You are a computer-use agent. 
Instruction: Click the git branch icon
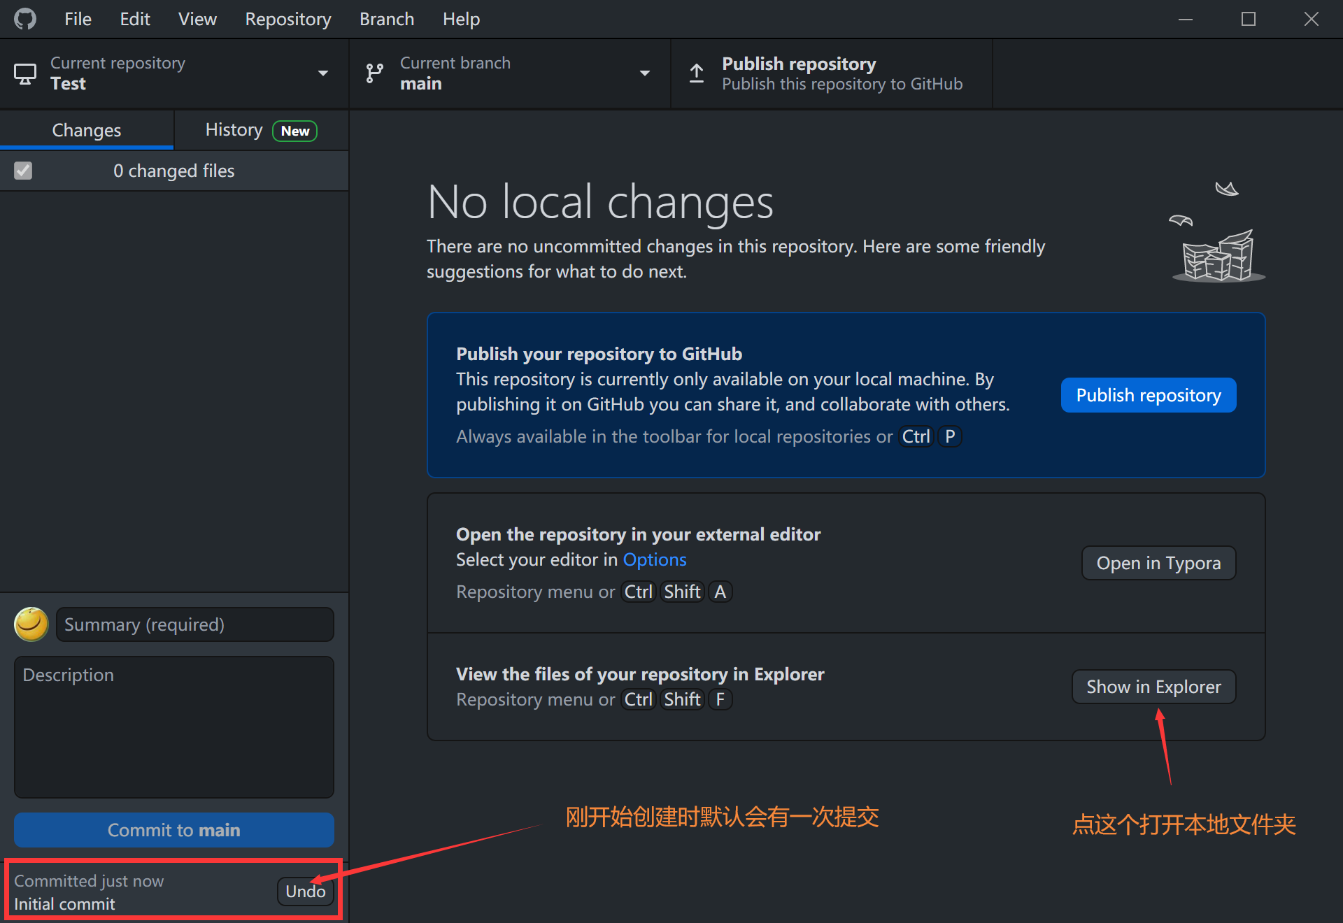(375, 73)
